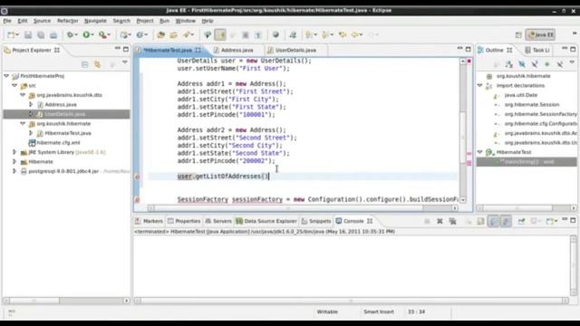Switch to the Task List tab
Screen dimensions: 580x326
coord(537,50)
